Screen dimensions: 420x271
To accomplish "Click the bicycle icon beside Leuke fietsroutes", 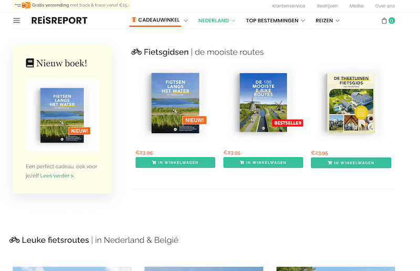I will click(15, 240).
